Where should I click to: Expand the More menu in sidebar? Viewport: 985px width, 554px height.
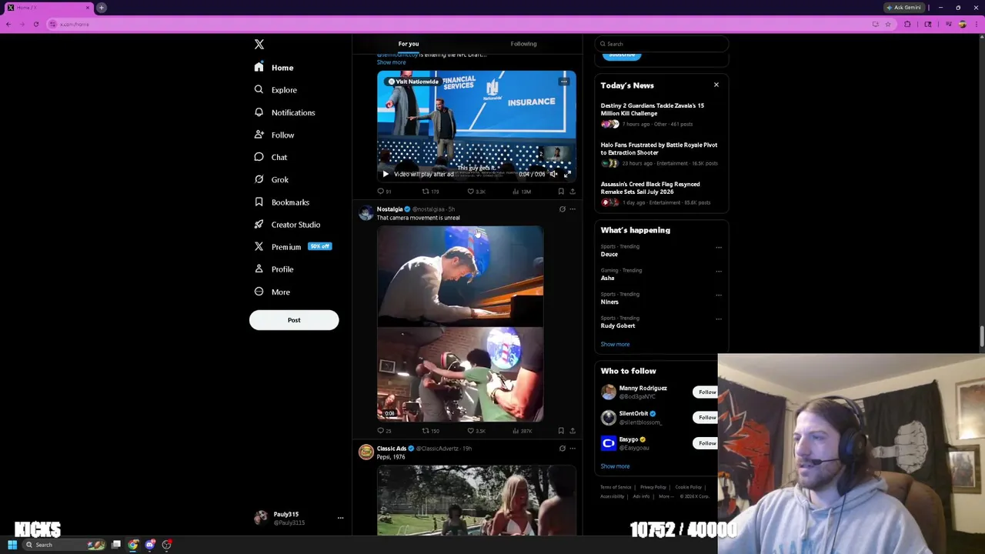coord(272,292)
